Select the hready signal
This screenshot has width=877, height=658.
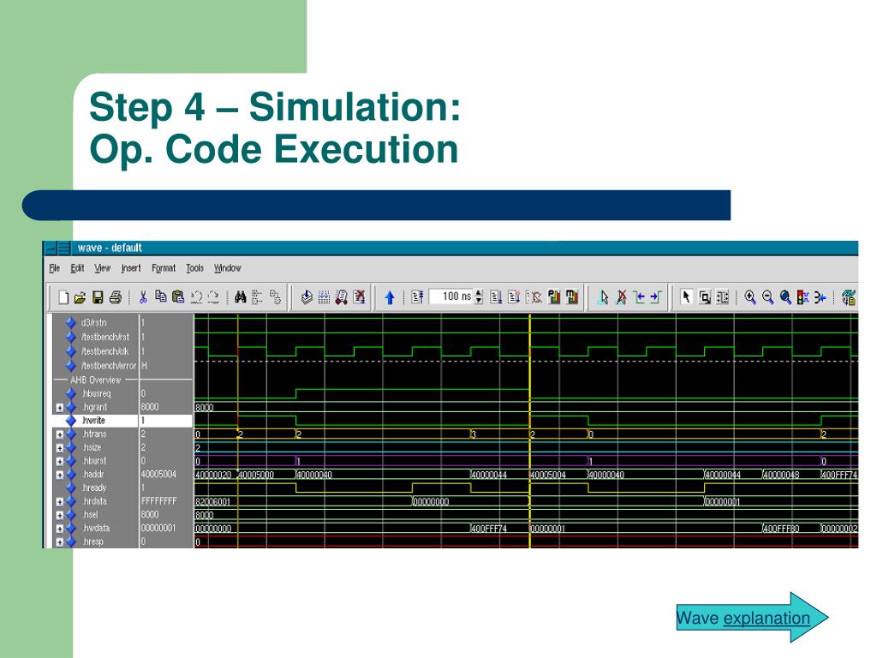94,488
